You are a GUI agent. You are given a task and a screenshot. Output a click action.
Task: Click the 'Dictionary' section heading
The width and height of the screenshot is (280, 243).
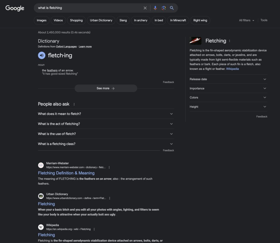pyautogui.click(x=49, y=41)
